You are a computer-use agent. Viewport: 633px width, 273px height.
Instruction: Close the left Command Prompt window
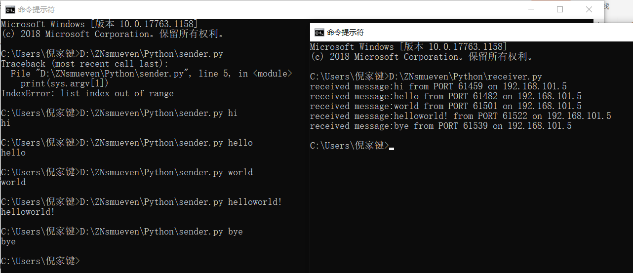589,9
